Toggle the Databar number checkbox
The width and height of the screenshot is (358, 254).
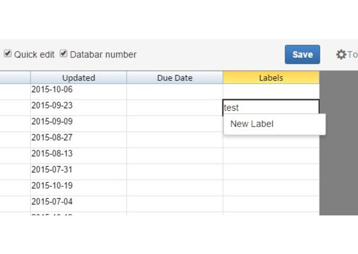(63, 54)
